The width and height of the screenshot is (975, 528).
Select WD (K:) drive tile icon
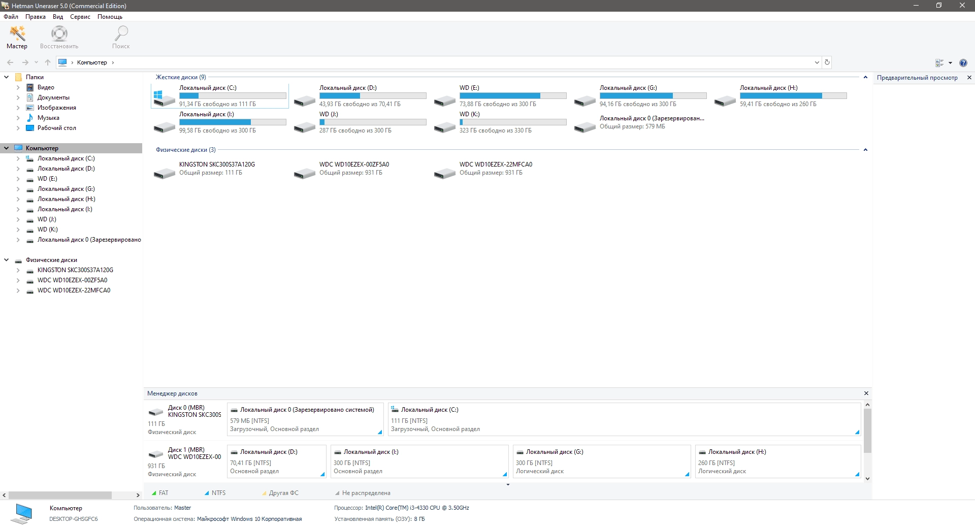(x=445, y=126)
